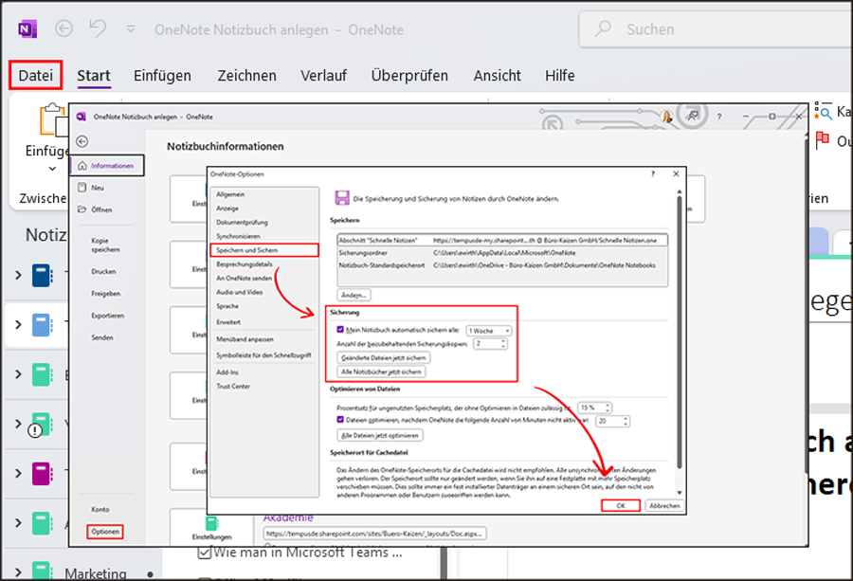Open Konto in the backstage sidebar
Image resolution: width=853 pixels, height=581 pixels.
coord(100,509)
